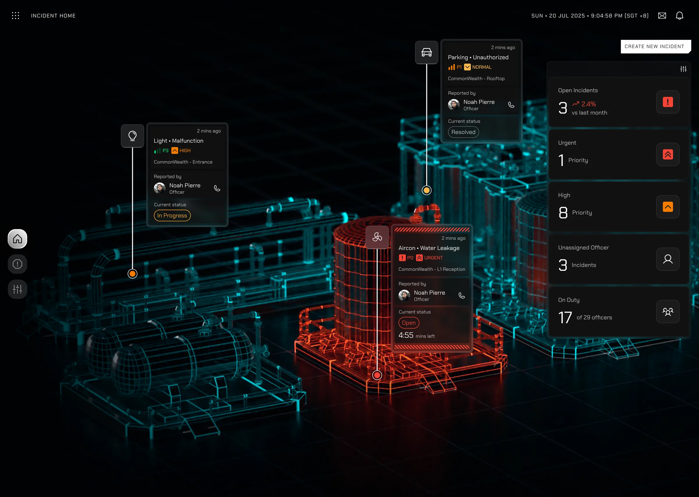Click the 4:55 mins left countdown
The width and height of the screenshot is (699, 497).
(x=416, y=335)
